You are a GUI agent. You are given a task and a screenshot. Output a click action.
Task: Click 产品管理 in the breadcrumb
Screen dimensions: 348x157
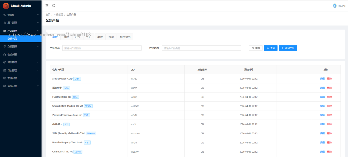click(58, 14)
